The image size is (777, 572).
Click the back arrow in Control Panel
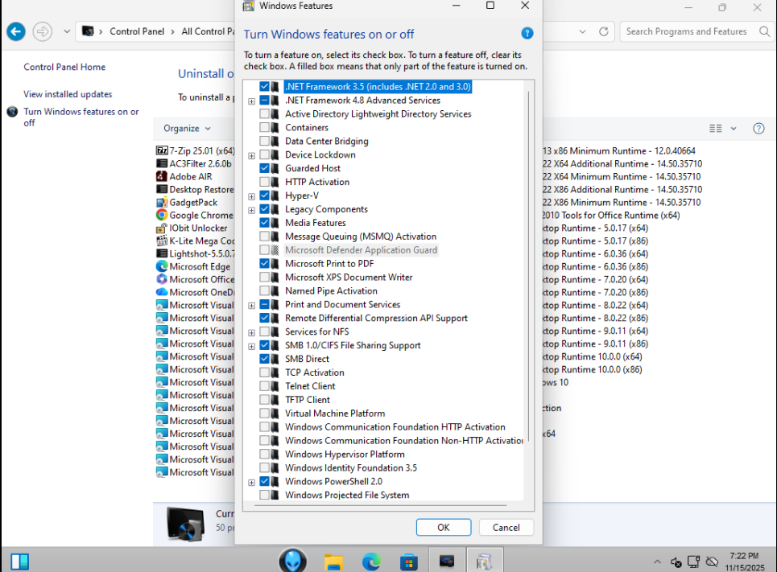click(x=16, y=31)
